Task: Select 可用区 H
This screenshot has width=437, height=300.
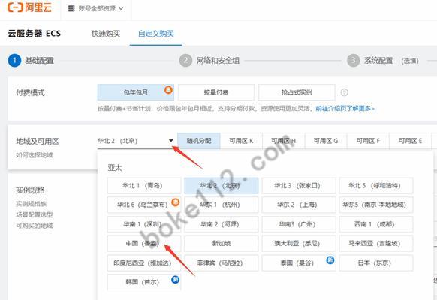Action: pyautogui.click(x=283, y=141)
